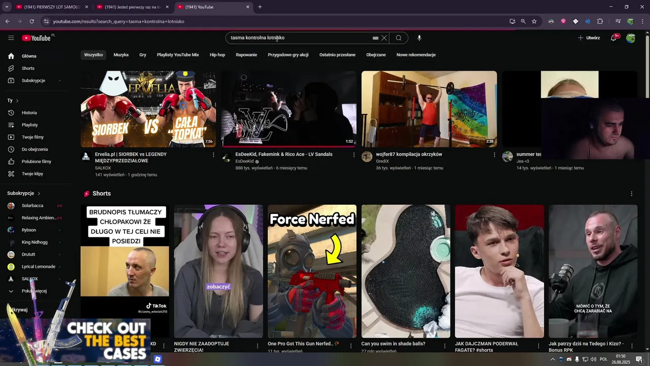Select the Muzyka filter chip
Image resolution: width=650 pixels, height=366 pixels.
[121, 55]
